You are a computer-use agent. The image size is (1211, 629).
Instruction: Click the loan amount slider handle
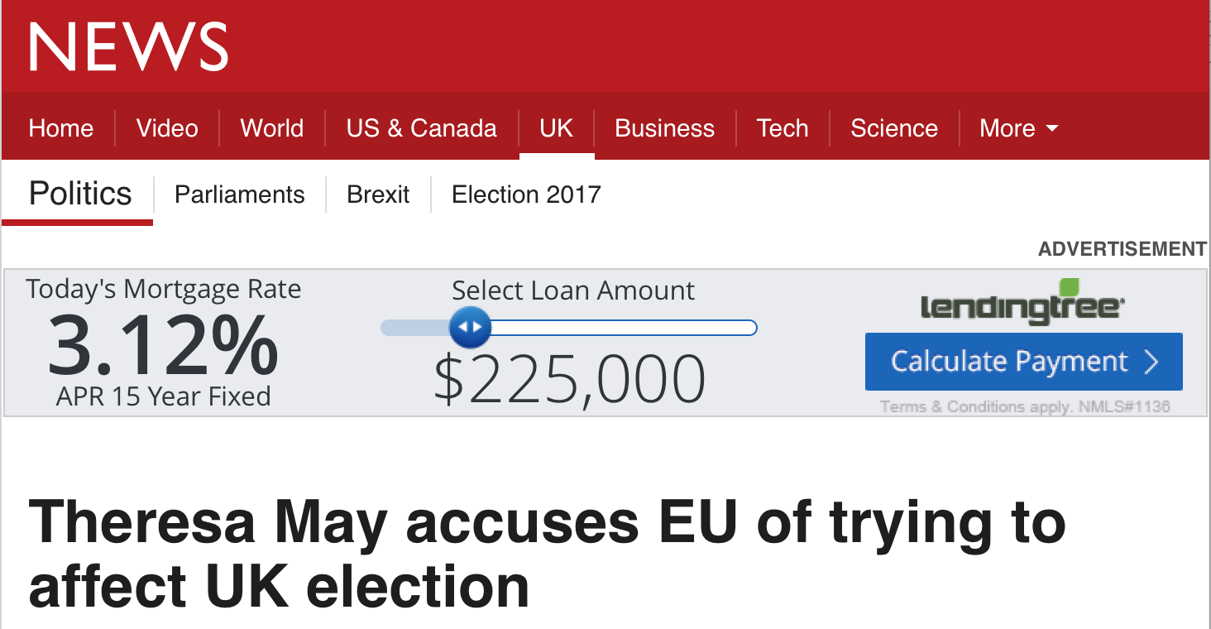pyautogui.click(x=470, y=328)
